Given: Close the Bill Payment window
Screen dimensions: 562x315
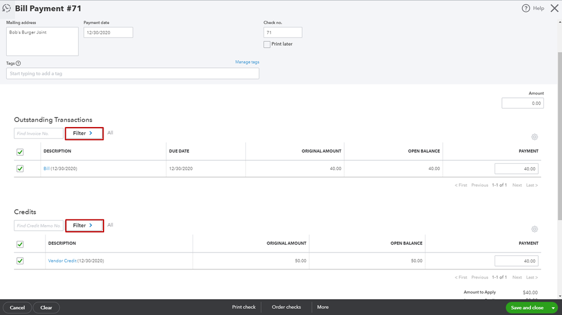Looking at the screenshot, I should 554,8.
